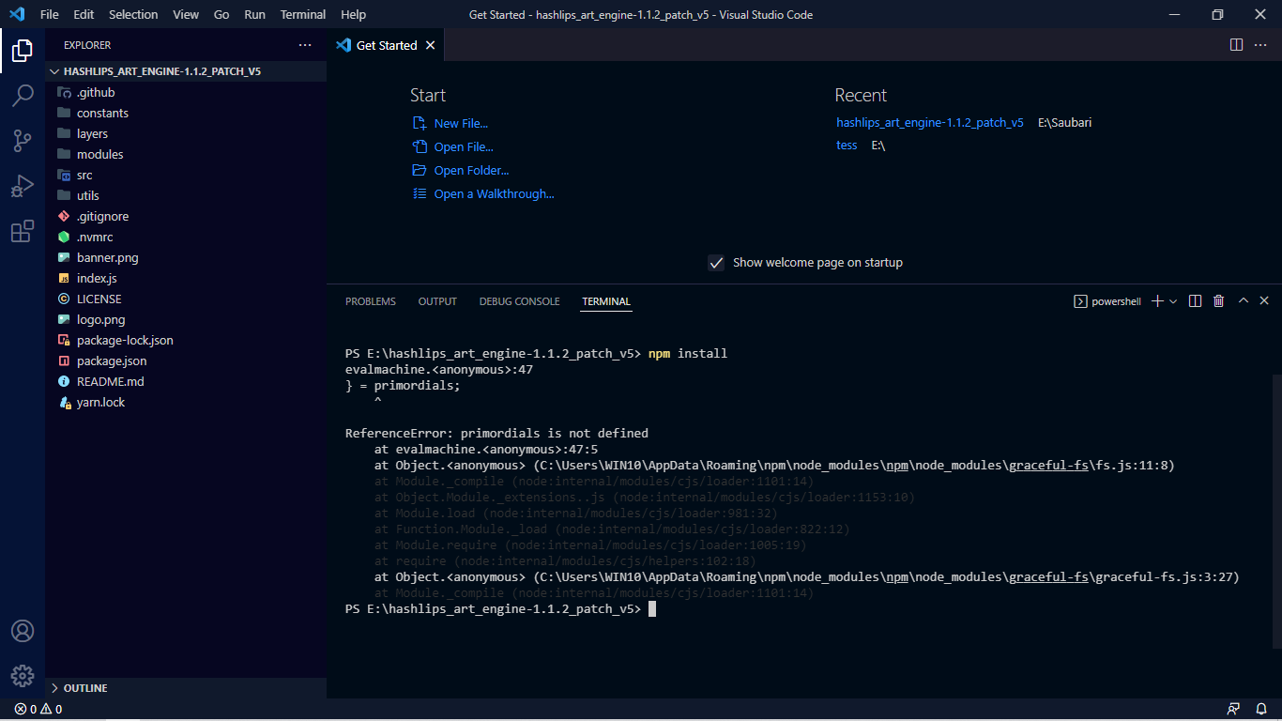Open the recent tess workspace
This screenshot has width=1282, height=721.
[847, 145]
